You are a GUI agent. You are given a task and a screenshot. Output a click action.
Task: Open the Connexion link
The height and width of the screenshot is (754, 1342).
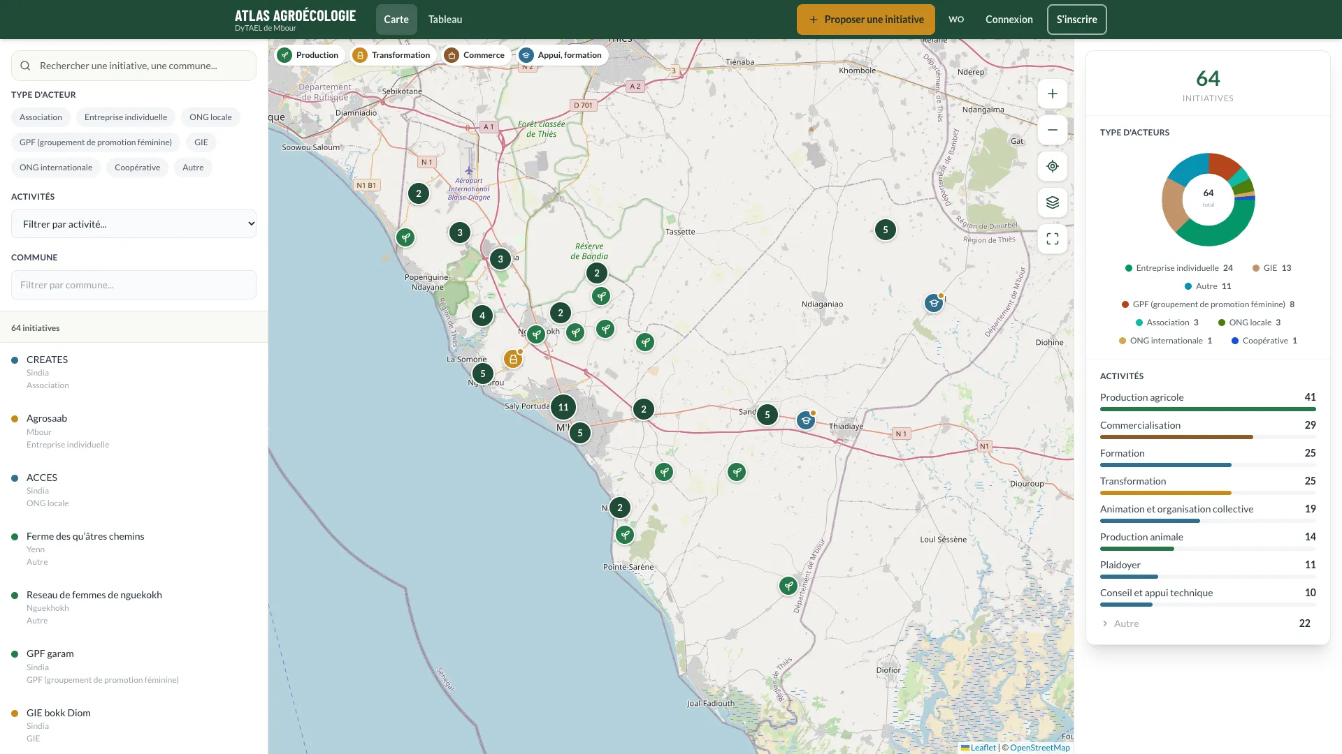click(x=1009, y=20)
